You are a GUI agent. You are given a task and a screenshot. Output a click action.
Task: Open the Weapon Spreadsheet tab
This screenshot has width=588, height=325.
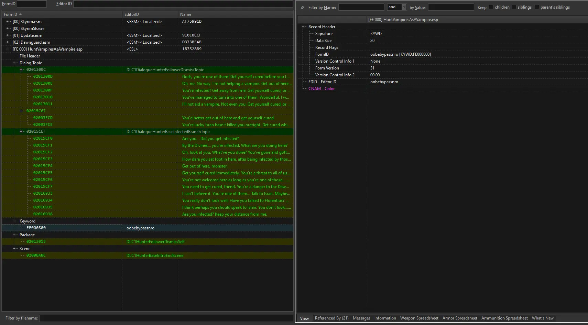point(419,318)
